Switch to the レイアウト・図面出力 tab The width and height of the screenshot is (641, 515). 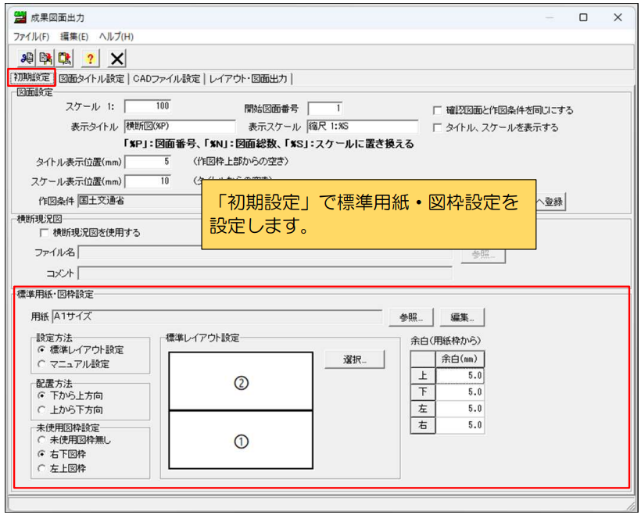tap(248, 78)
